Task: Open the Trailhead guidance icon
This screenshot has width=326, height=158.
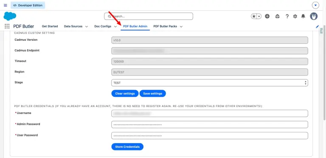Action: click(x=277, y=16)
